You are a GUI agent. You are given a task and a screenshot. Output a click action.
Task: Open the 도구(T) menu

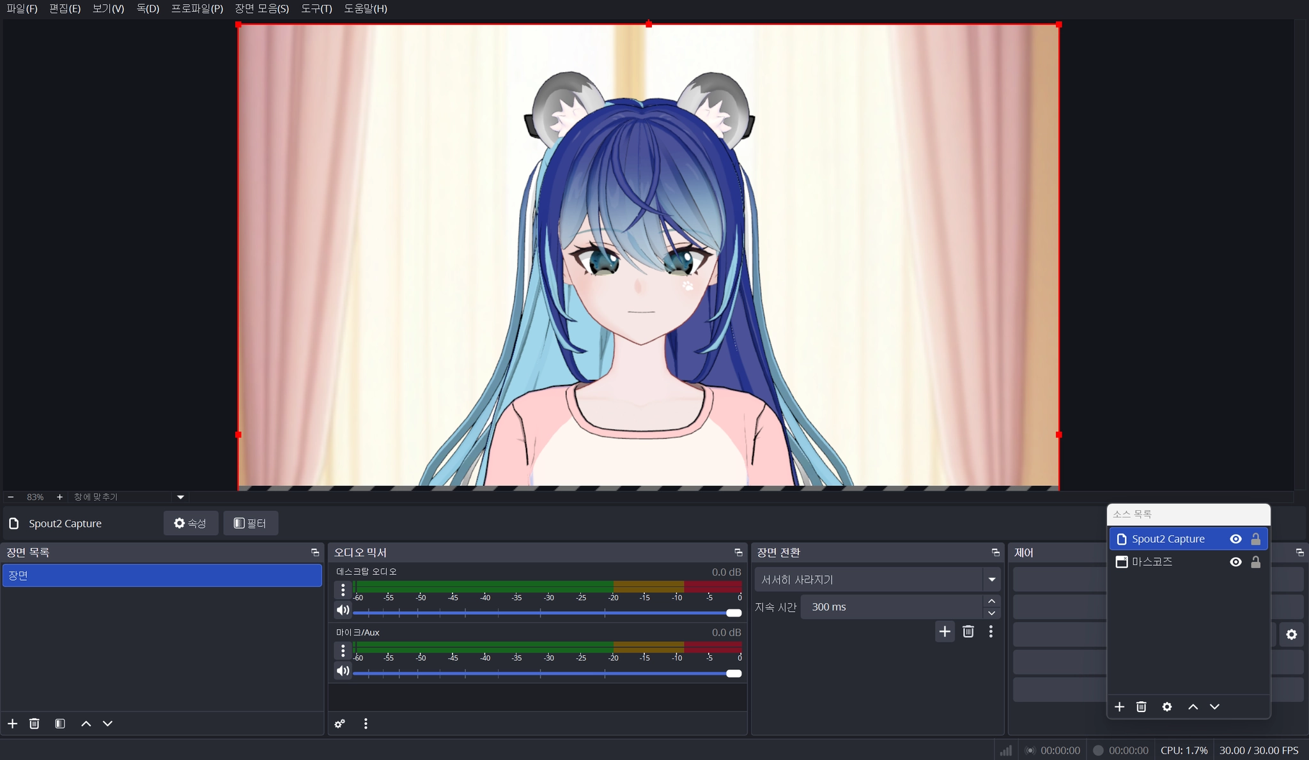coord(316,8)
